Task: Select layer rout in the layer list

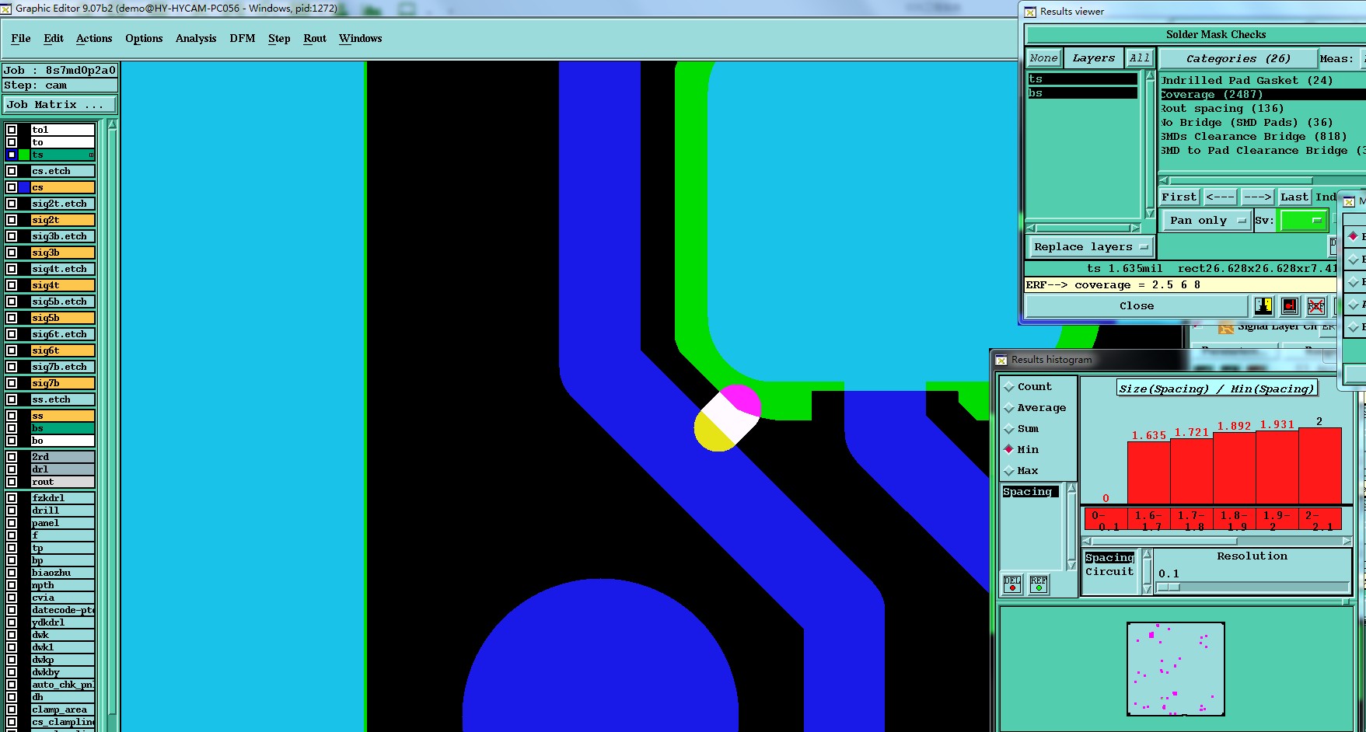Action: coord(62,482)
